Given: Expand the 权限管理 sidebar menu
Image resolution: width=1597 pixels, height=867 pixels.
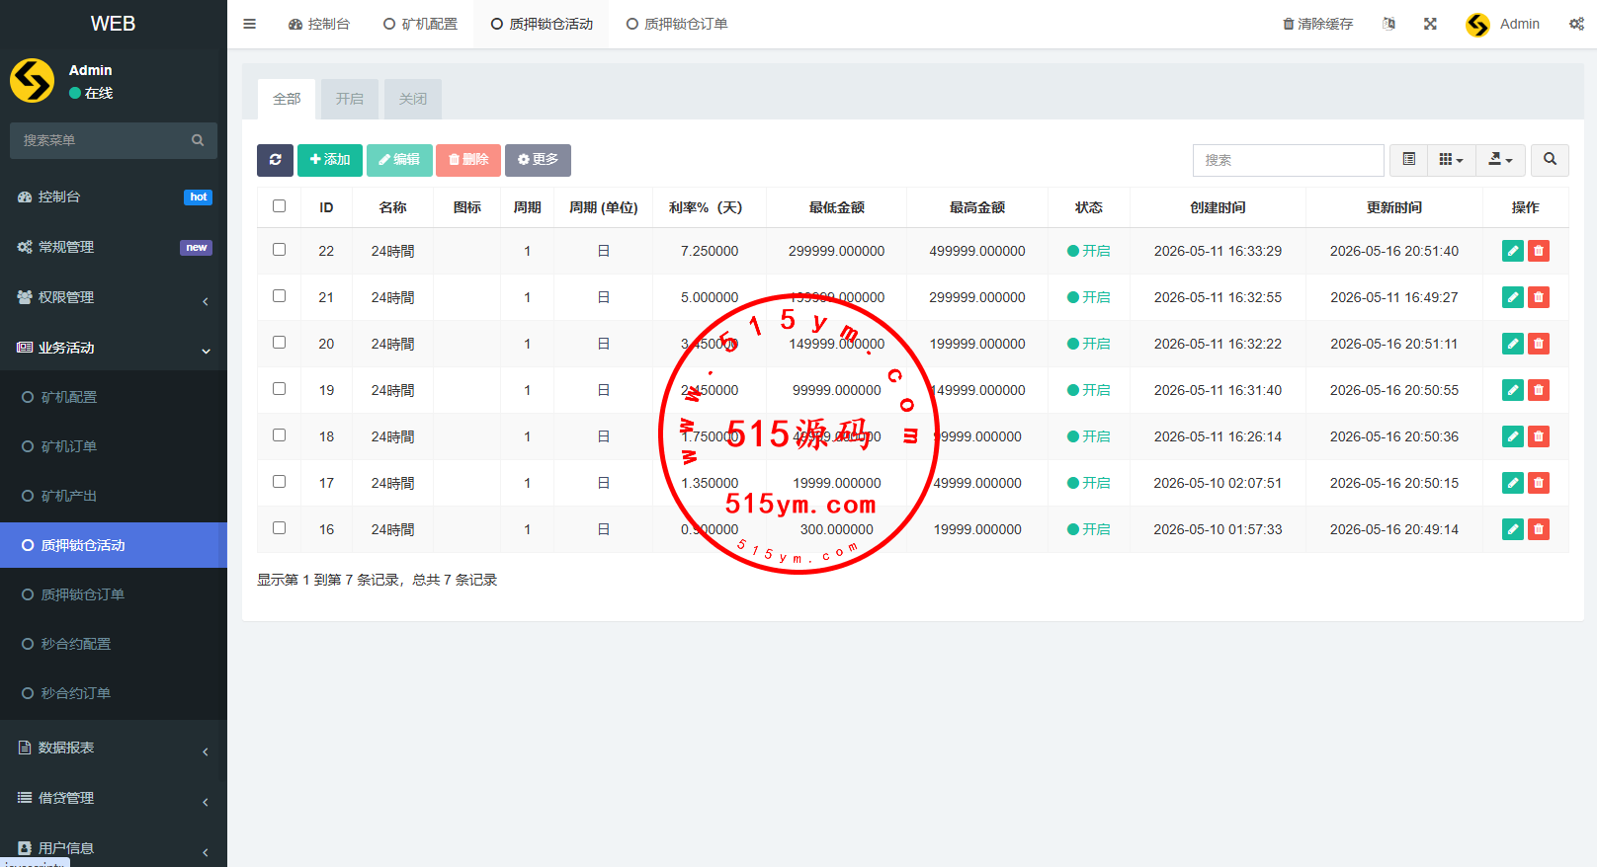Looking at the screenshot, I should click(x=114, y=297).
